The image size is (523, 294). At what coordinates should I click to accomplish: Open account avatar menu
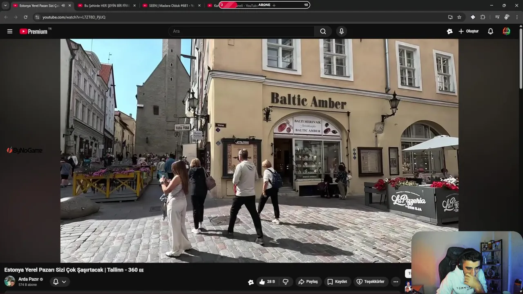point(506,31)
